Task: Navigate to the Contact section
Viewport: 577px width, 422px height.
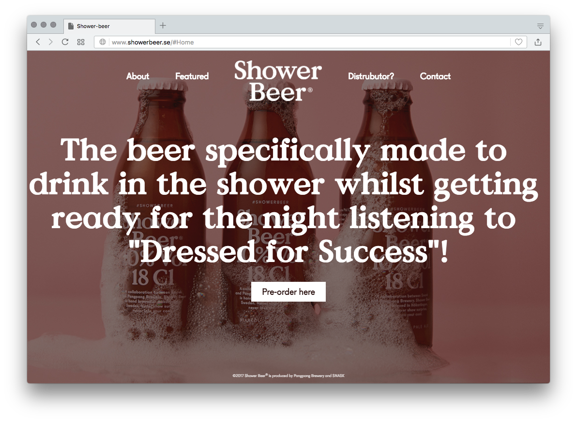Action: click(435, 76)
